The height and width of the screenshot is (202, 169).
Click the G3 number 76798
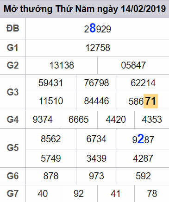click(x=96, y=83)
